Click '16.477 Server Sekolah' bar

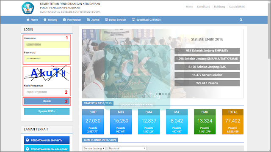pos(207,75)
